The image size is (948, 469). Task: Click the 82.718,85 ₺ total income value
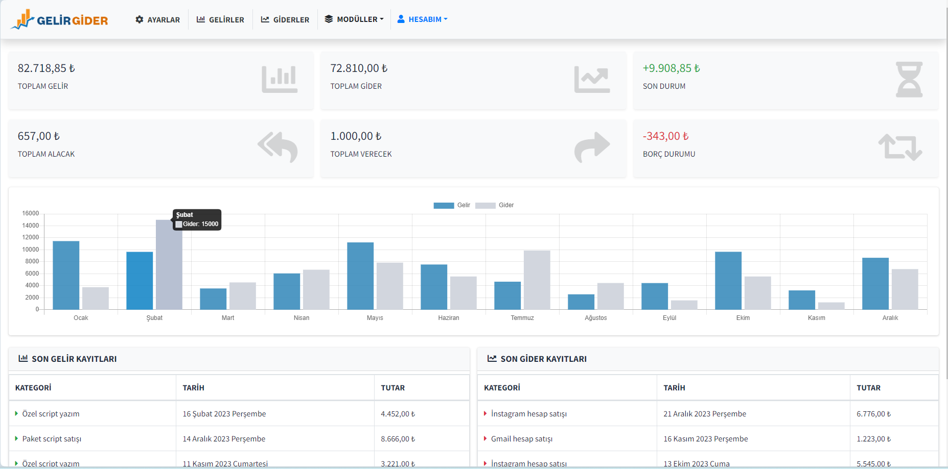point(47,68)
